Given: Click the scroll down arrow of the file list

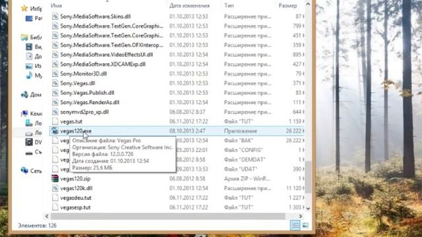Looking at the screenshot, I should [308, 209].
